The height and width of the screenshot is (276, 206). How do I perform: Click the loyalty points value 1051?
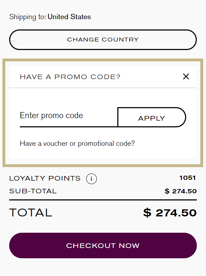pyautogui.click(x=187, y=178)
